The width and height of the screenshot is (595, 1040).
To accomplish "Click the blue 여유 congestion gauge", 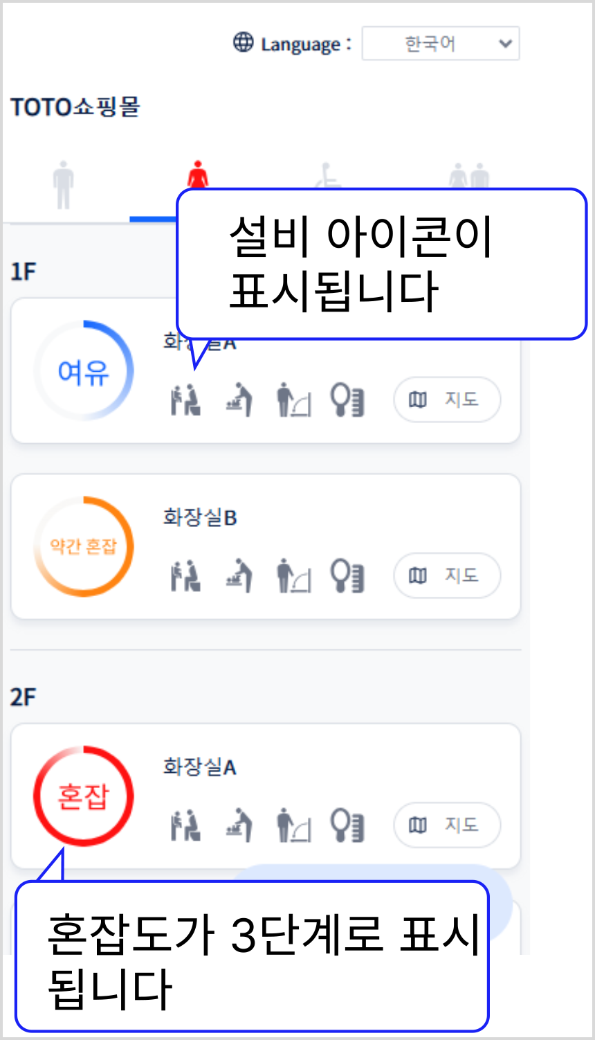I will coord(84,371).
